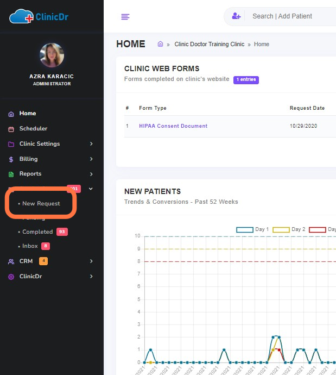Open HIPAA Consent Document link
Image resolution: width=336 pixels, height=375 pixels.
click(173, 126)
